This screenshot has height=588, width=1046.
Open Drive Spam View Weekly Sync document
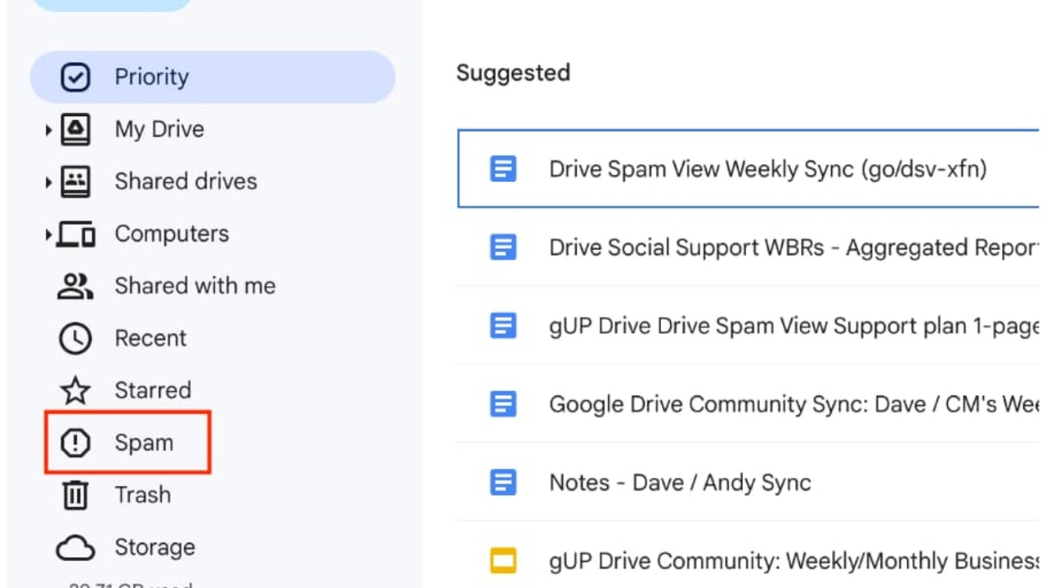(767, 169)
